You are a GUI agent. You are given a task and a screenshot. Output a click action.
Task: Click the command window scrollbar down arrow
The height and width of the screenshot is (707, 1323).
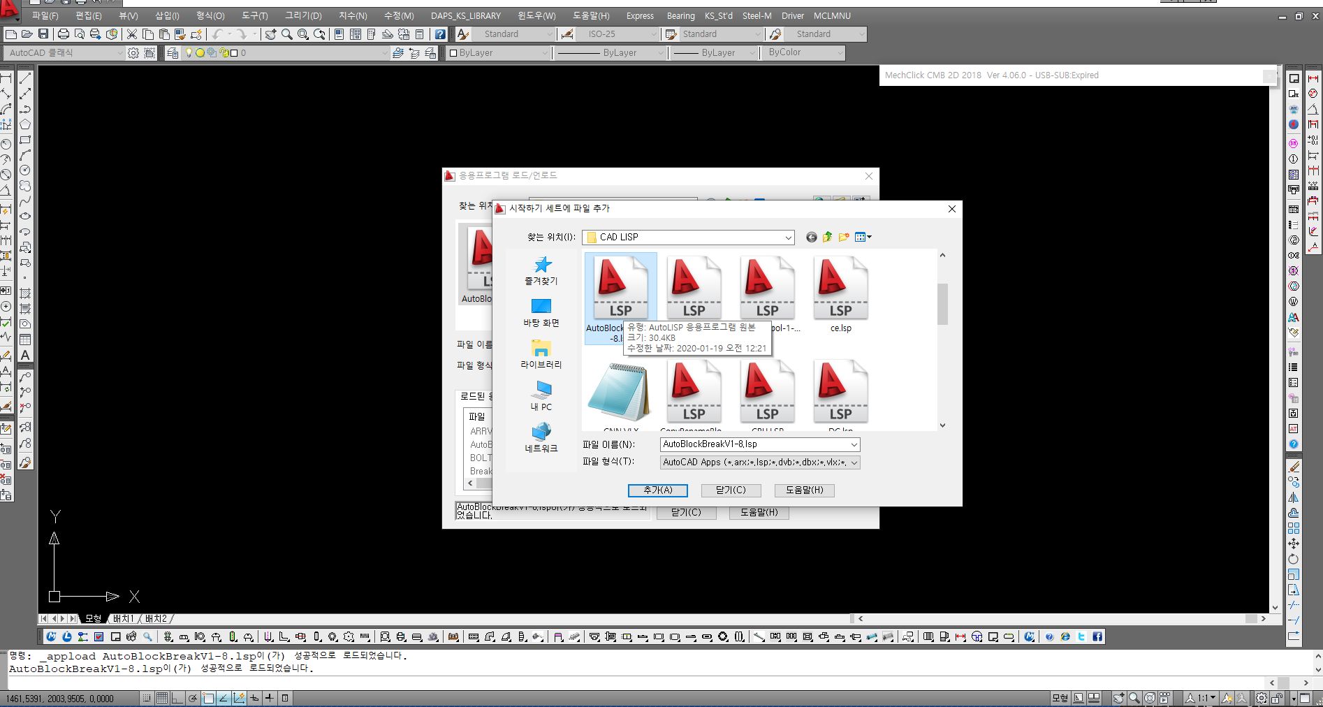1317,669
